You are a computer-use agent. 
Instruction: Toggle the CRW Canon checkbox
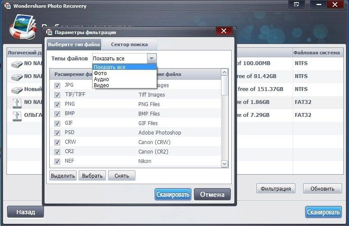(57, 142)
